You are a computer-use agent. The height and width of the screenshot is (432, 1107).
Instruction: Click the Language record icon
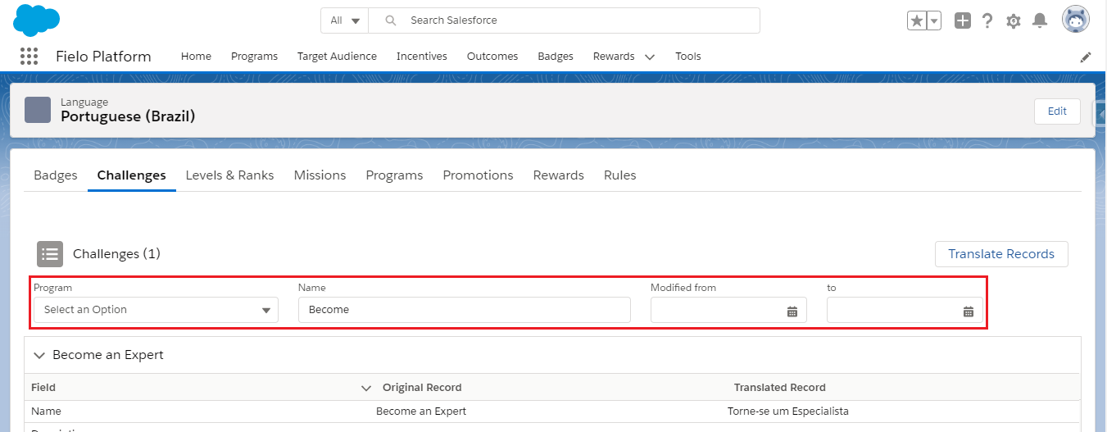(x=38, y=110)
